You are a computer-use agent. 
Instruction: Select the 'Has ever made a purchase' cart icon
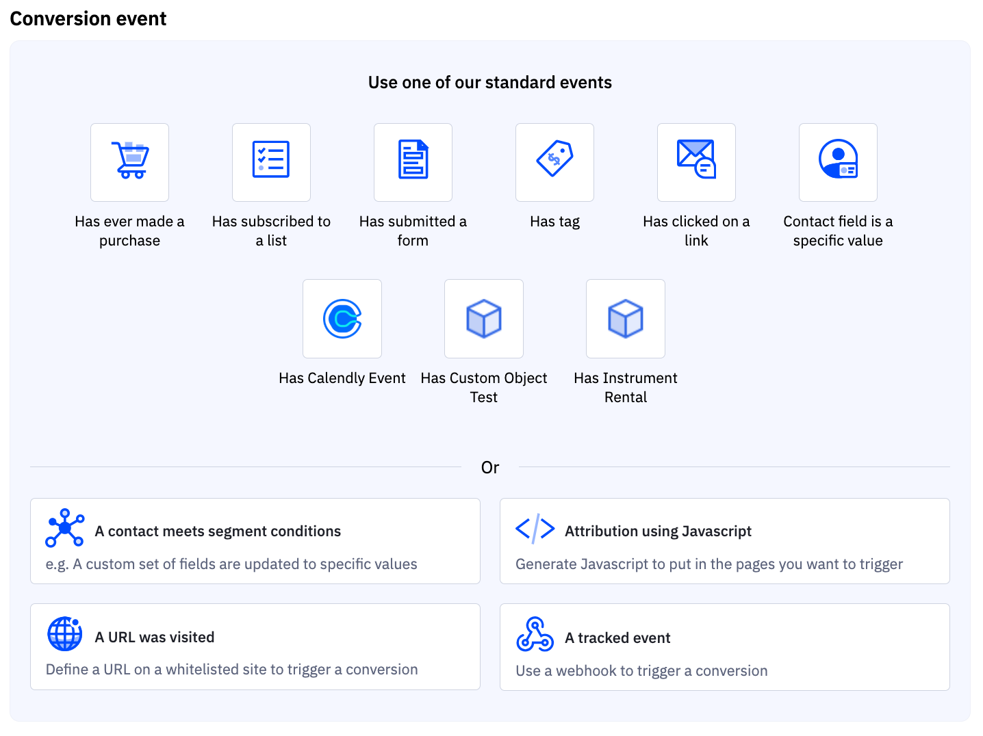click(x=129, y=162)
